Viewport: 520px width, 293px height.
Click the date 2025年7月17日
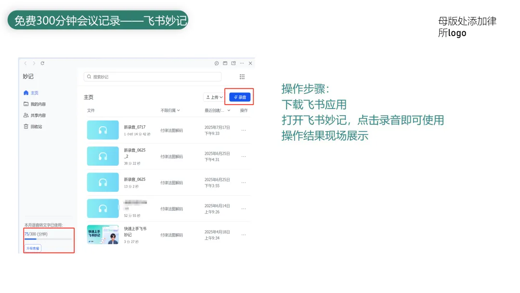pos(217,127)
